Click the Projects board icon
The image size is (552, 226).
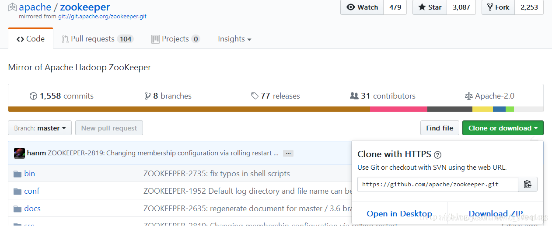pyautogui.click(x=155, y=39)
